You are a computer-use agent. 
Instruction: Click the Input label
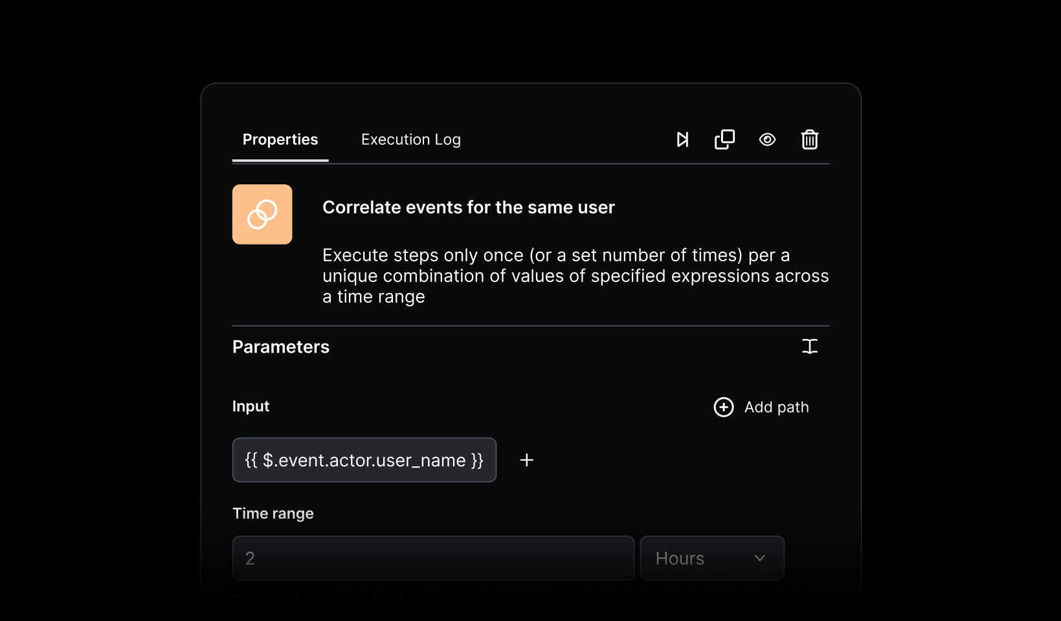tap(251, 406)
